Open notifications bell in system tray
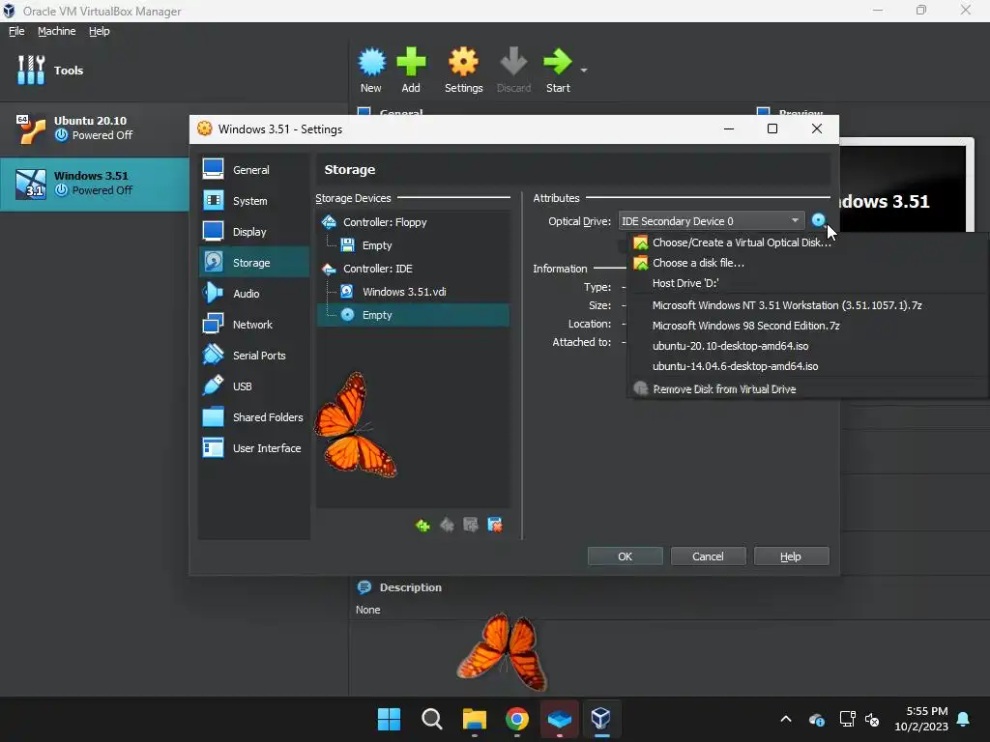 pos(964,719)
